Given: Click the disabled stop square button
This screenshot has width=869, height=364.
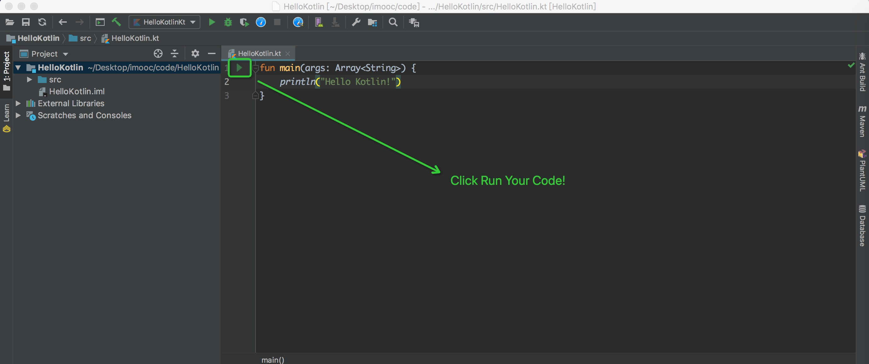Looking at the screenshot, I should pos(277,22).
